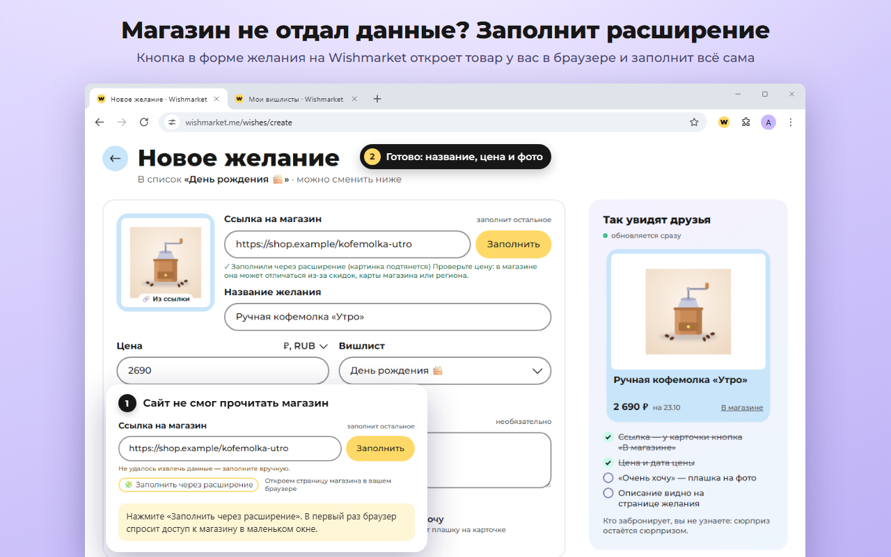The width and height of the screenshot is (891, 557).
Task: Click the 'Цена' input with 2690
Action: tap(223, 370)
